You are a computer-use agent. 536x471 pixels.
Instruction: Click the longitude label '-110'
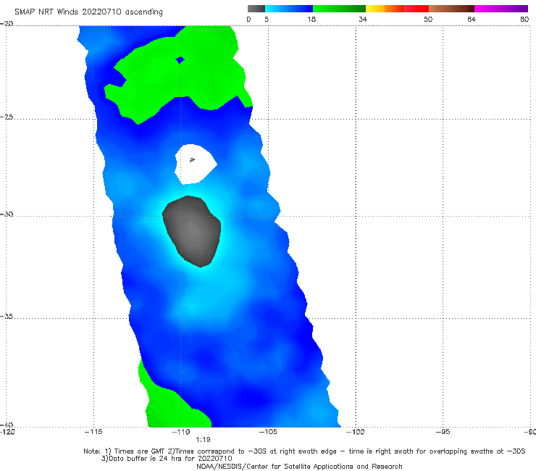click(x=181, y=432)
